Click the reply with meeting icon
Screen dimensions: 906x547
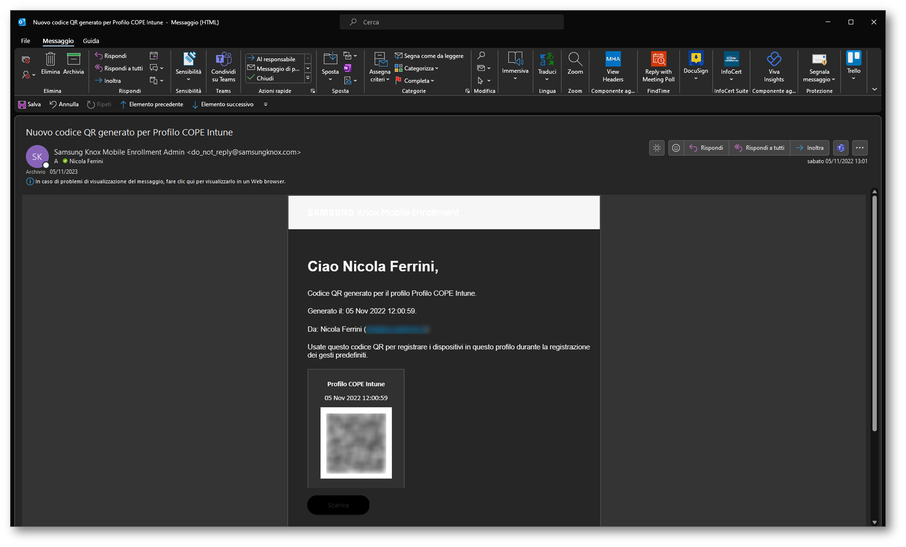tap(154, 56)
